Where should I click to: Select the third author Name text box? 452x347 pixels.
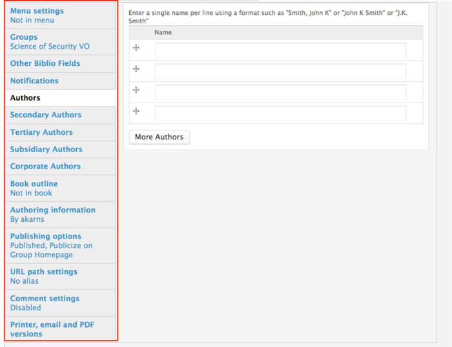(280, 92)
